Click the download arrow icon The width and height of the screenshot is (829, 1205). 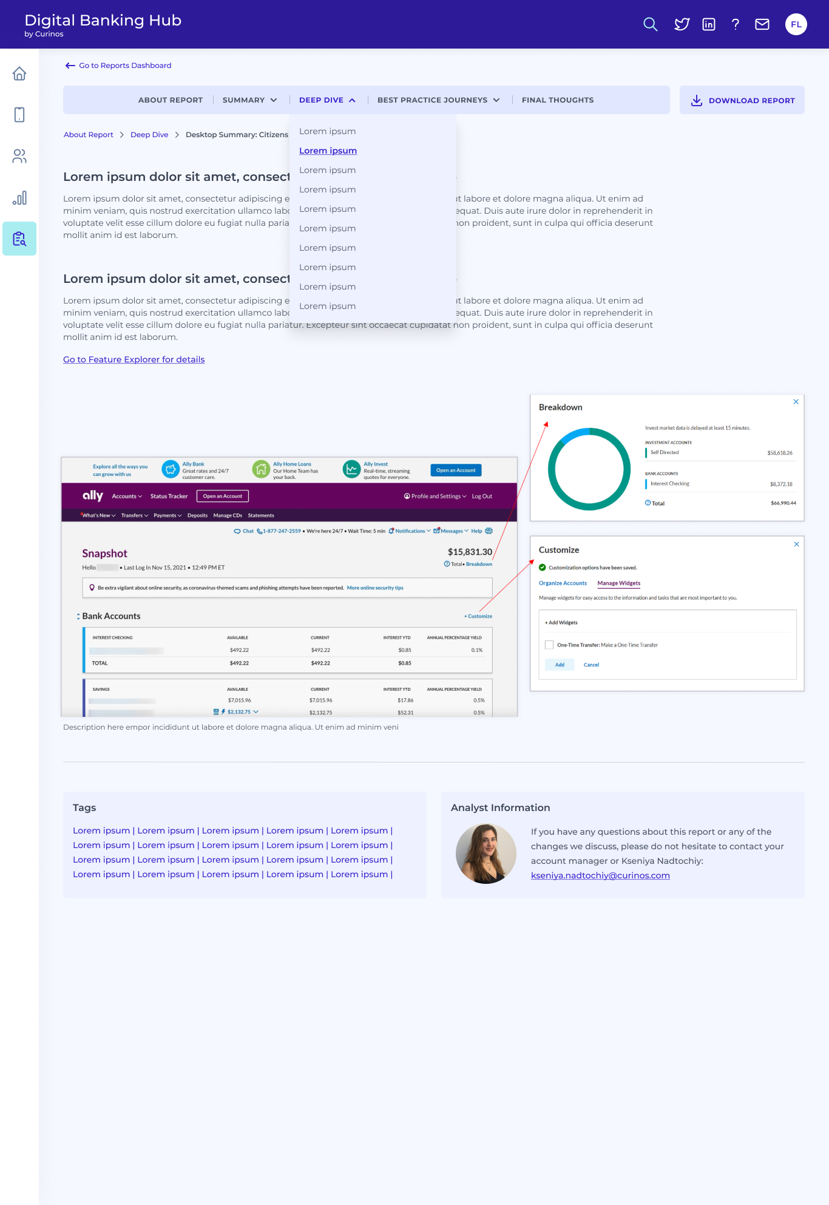(x=697, y=100)
